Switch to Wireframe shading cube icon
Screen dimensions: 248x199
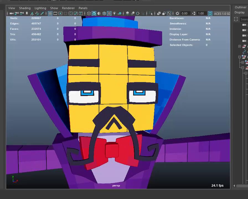point(89,14)
